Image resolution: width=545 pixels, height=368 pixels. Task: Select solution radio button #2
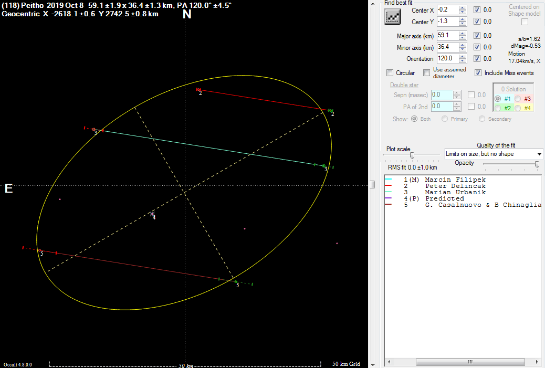click(x=498, y=108)
